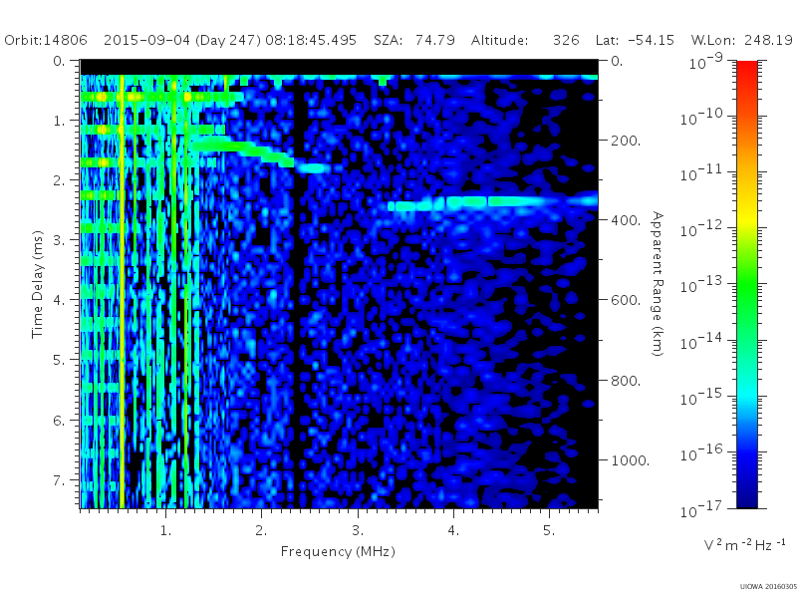Click the yellow band of the colorbar

(746, 219)
